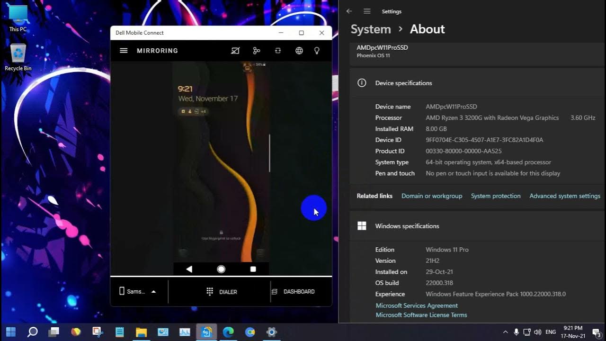Collapse the Device specifications section
This screenshot has height=341, width=606.
click(x=478, y=83)
